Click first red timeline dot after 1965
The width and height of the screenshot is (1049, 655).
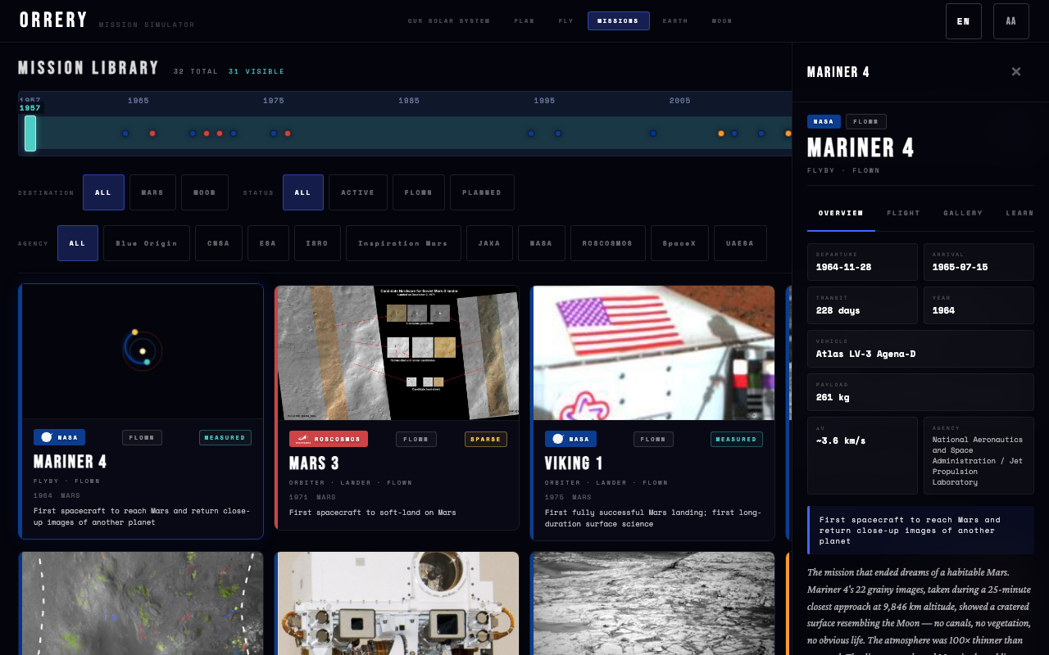pyautogui.click(x=152, y=133)
